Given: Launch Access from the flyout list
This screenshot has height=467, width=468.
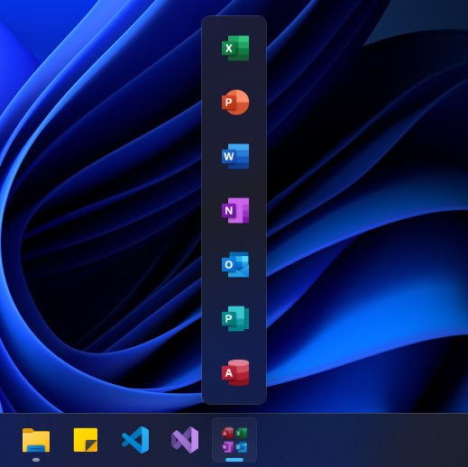Looking at the screenshot, I should point(235,372).
